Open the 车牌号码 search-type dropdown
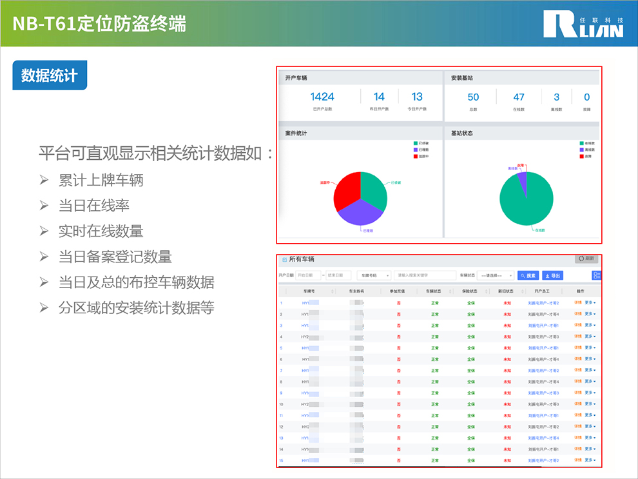Screen dimensions: 638x479 [374, 275]
